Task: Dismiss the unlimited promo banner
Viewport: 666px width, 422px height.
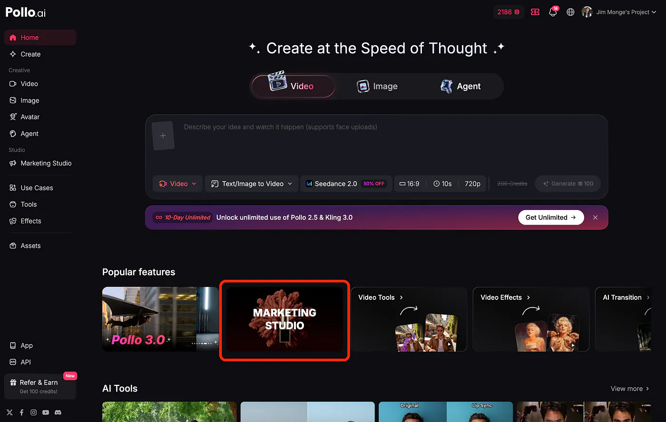Action: 595,217
